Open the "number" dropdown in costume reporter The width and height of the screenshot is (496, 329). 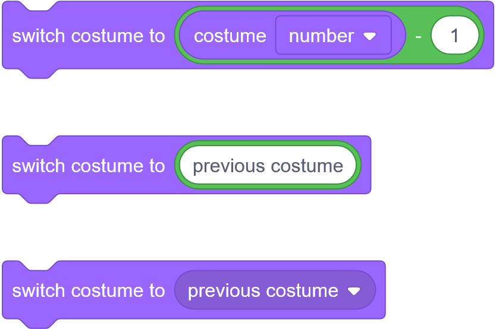tap(333, 36)
